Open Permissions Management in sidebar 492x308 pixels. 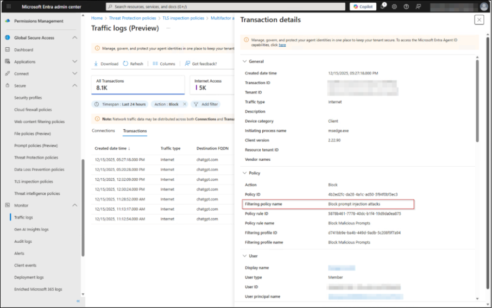39,21
